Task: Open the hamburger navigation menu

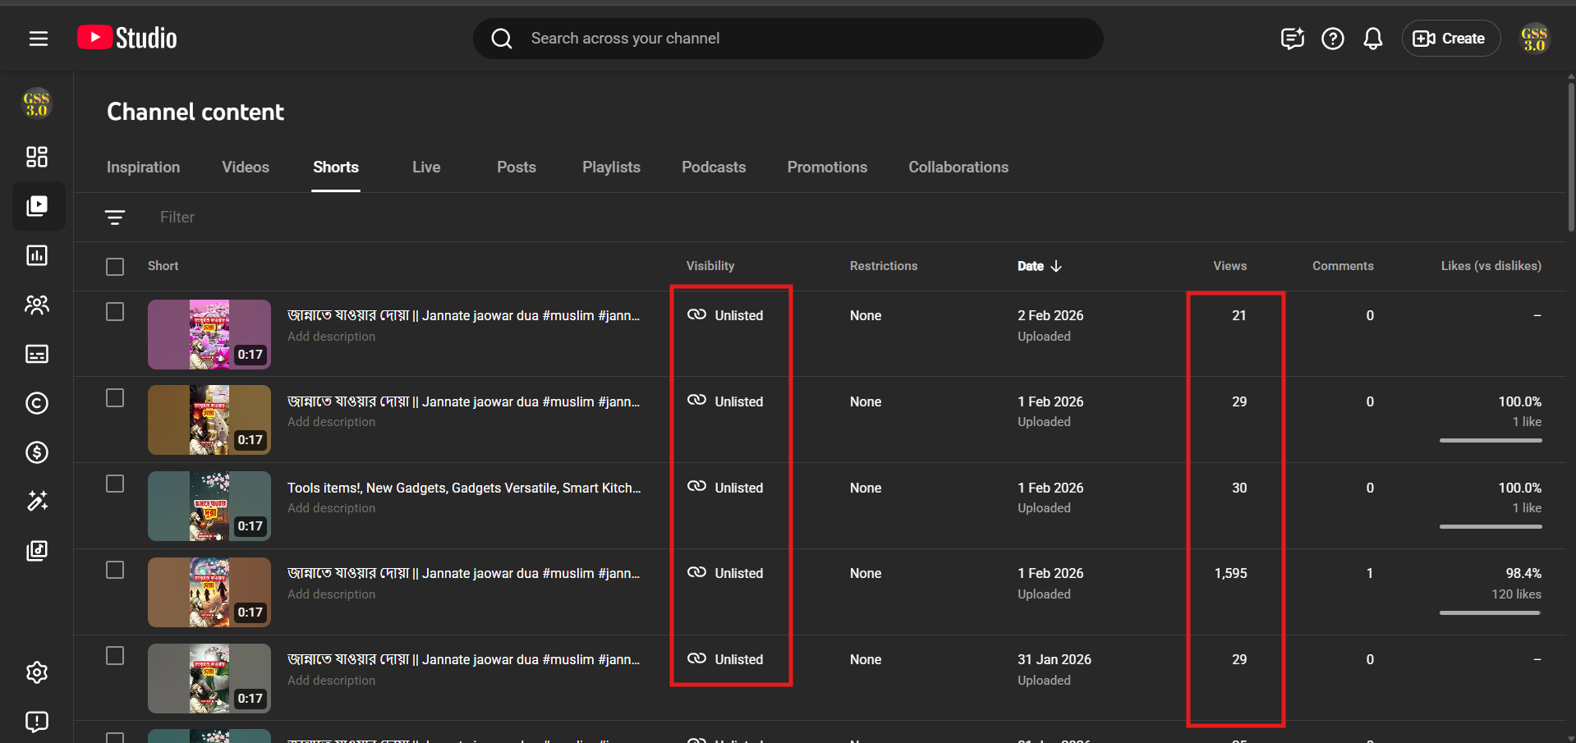Action: click(x=39, y=39)
